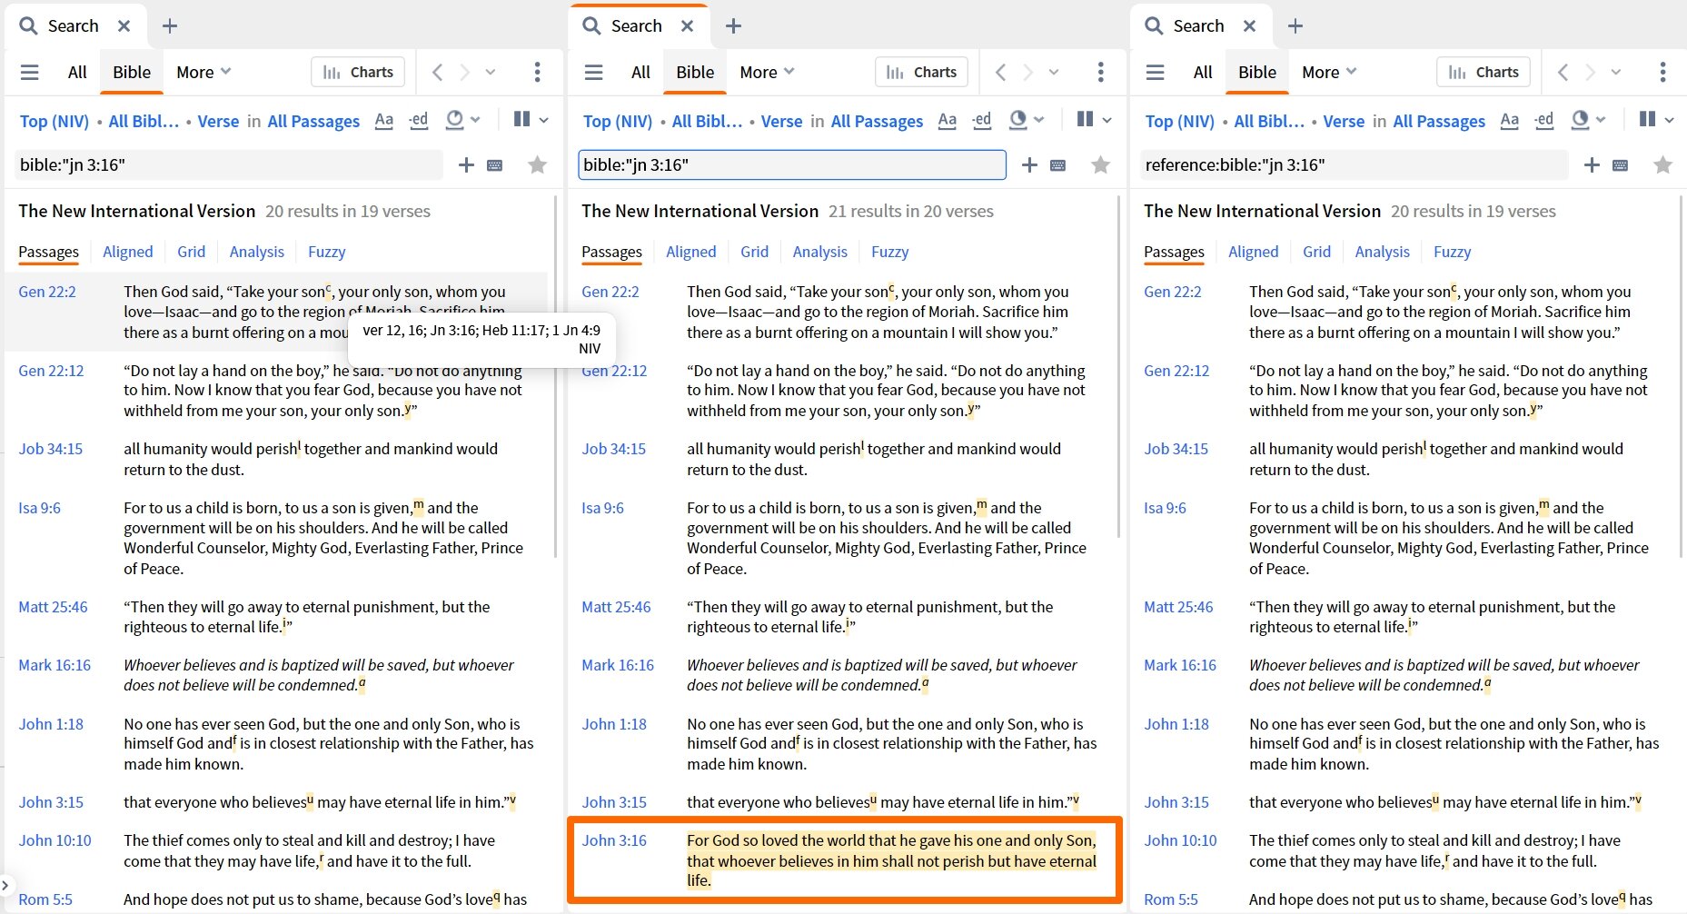Change All Passages range in middle panel
The image size is (1687, 914).
[877, 121]
